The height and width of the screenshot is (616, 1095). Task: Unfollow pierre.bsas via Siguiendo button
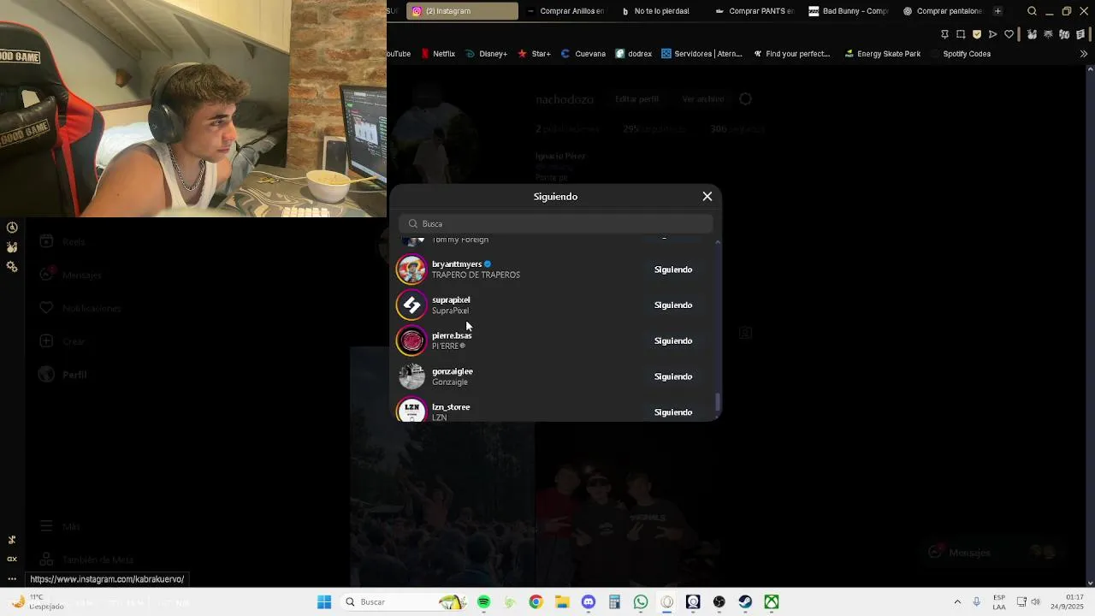coord(673,341)
